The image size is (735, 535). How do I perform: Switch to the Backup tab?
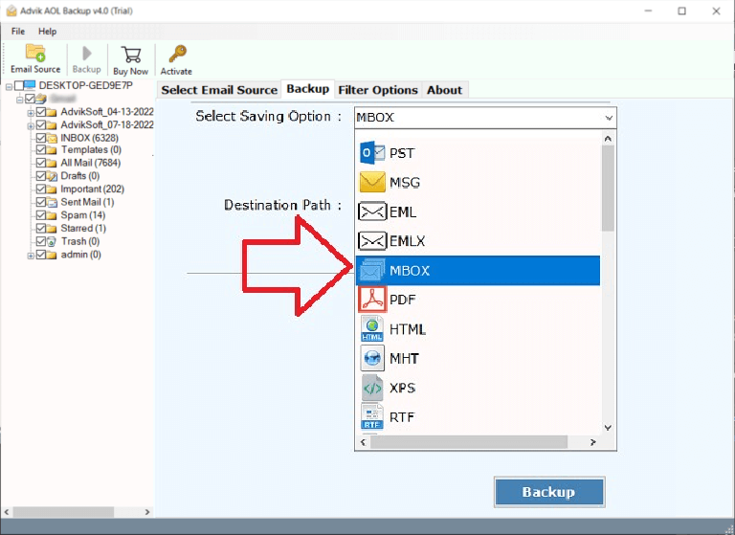pyautogui.click(x=308, y=89)
